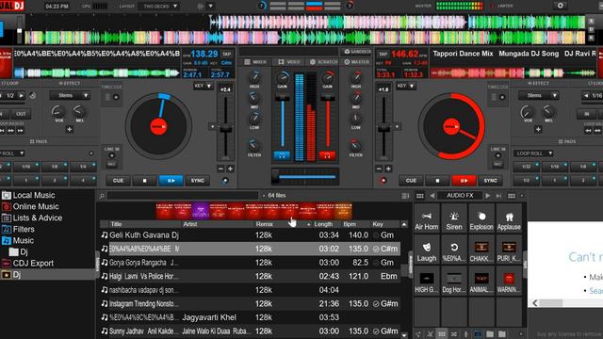Open the right deck LOOP ROLL pads dropdown
The height and width of the screenshot is (339, 603).
coord(534,153)
